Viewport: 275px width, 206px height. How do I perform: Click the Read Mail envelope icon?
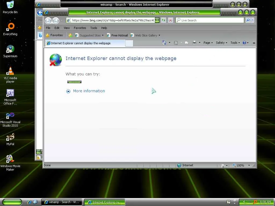point(187,43)
